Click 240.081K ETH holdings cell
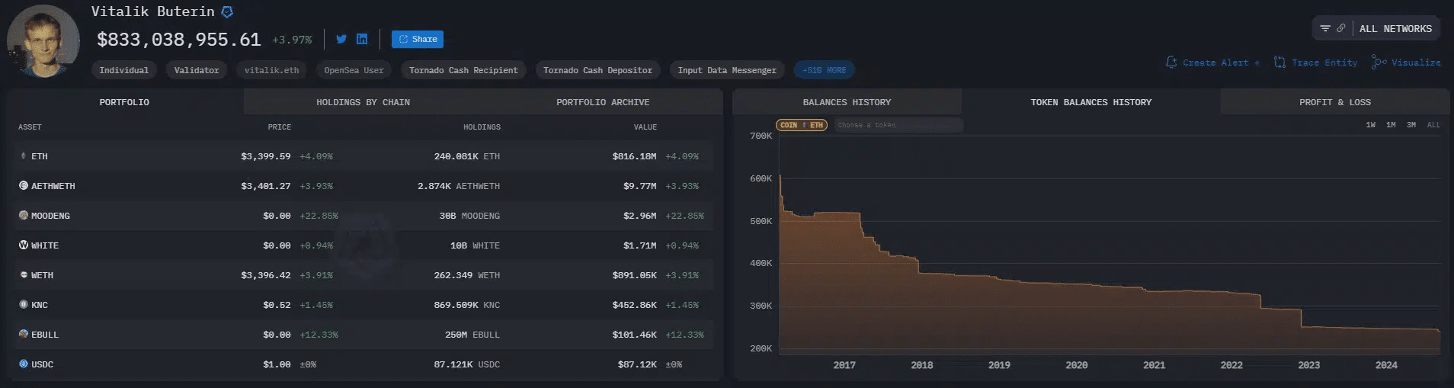The height and width of the screenshot is (388, 1454). click(x=467, y=156)
